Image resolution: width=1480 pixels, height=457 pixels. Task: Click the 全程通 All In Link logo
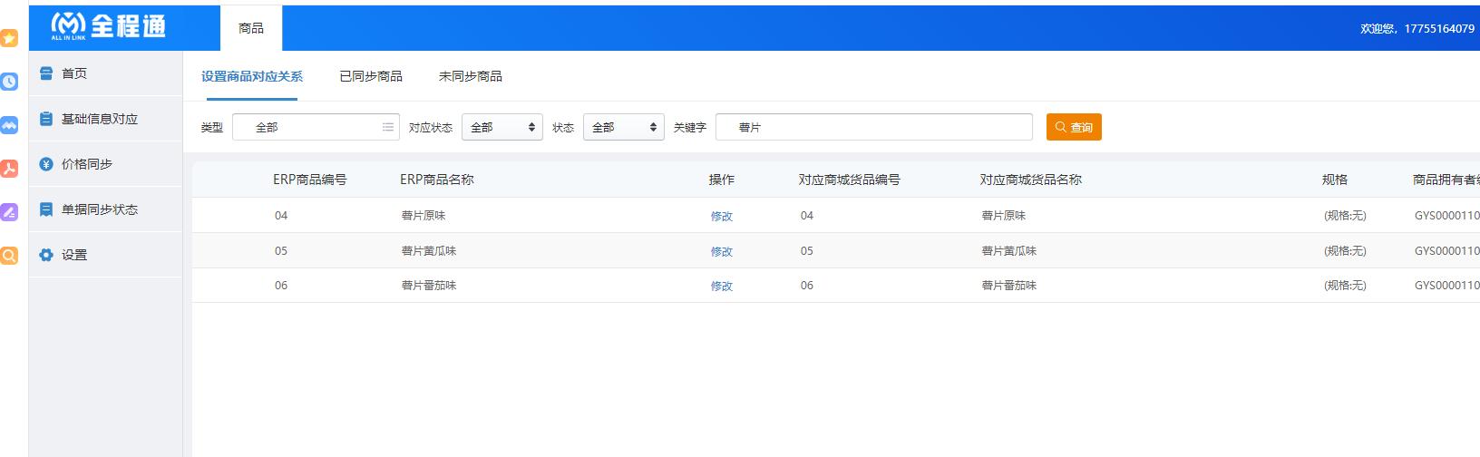point(109,26)
